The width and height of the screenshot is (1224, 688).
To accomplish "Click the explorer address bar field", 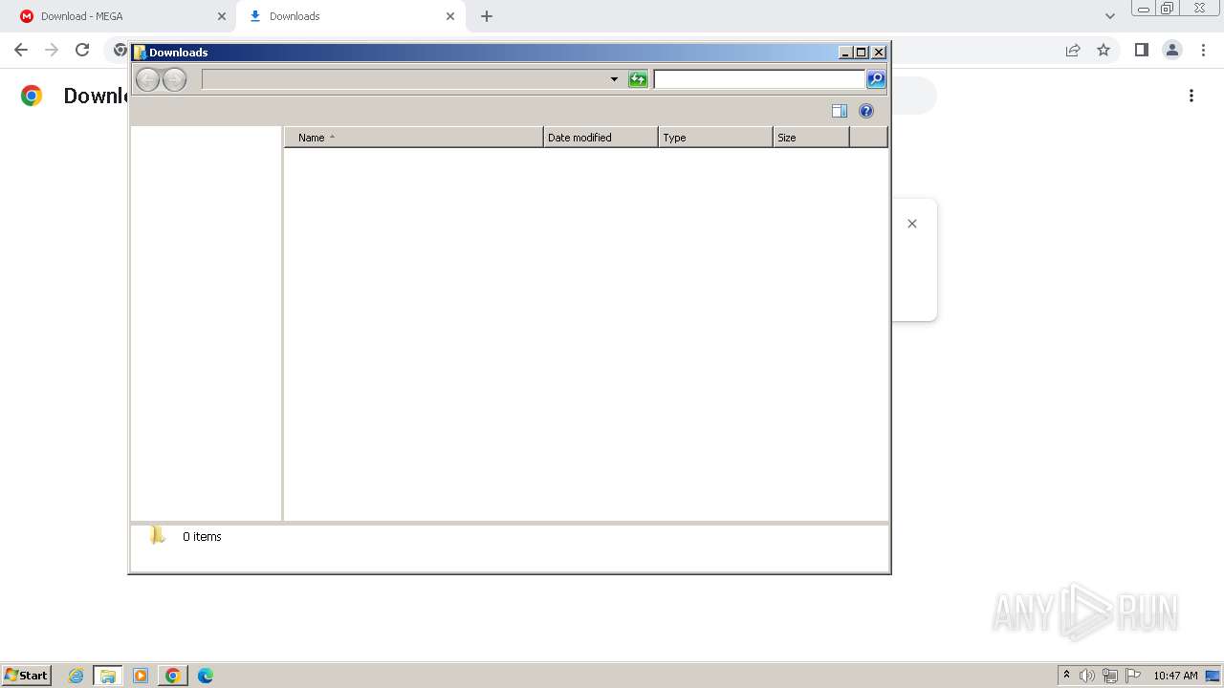I will (404, 79).
